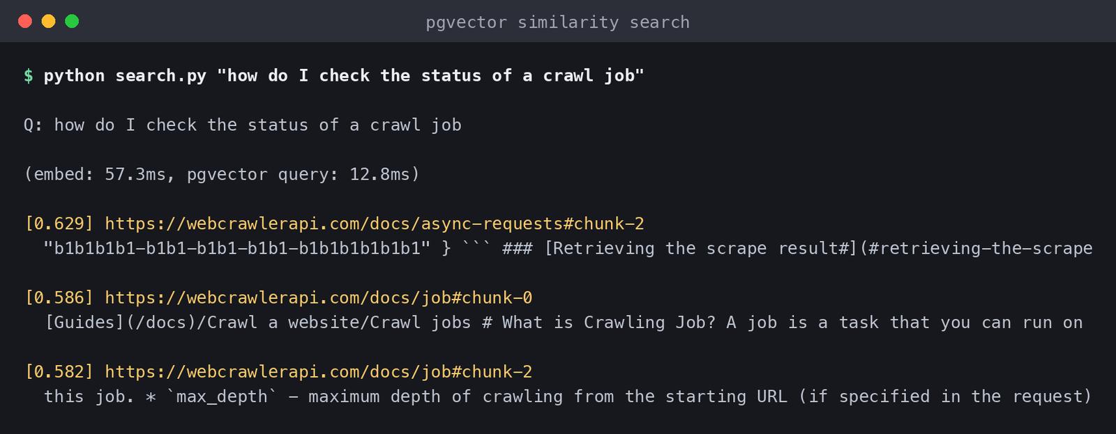Click the [0.629] similarity score
The width and height of the screenshot is (1116, 434).
59,224
